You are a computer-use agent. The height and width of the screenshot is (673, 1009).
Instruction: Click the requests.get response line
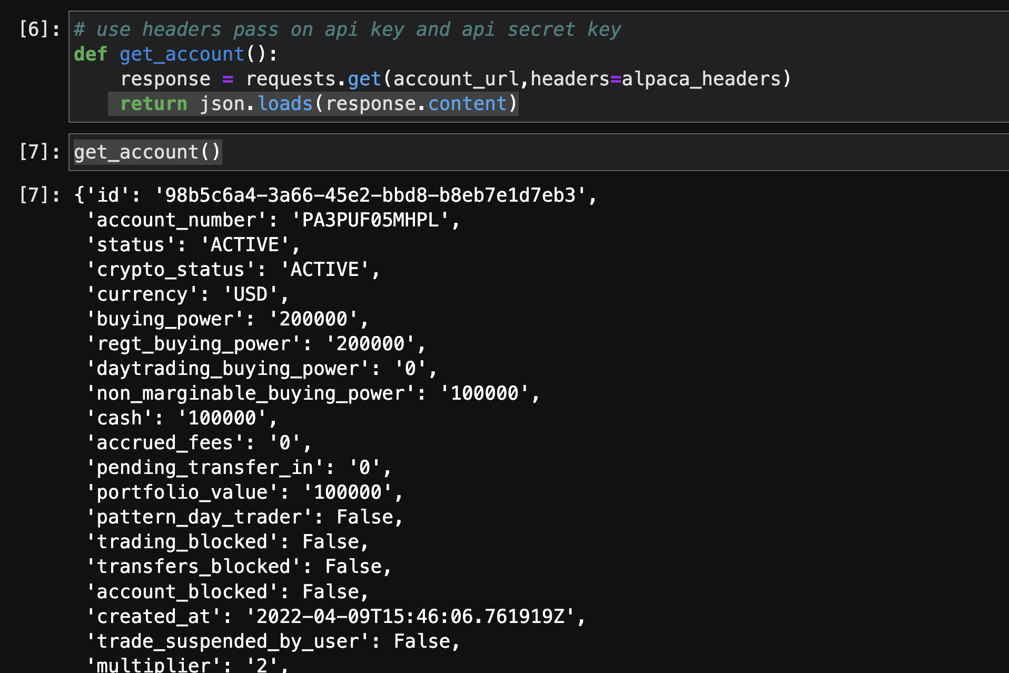[456, 79]
